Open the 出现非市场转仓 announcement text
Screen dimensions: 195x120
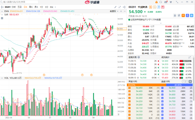click(146, 20)
